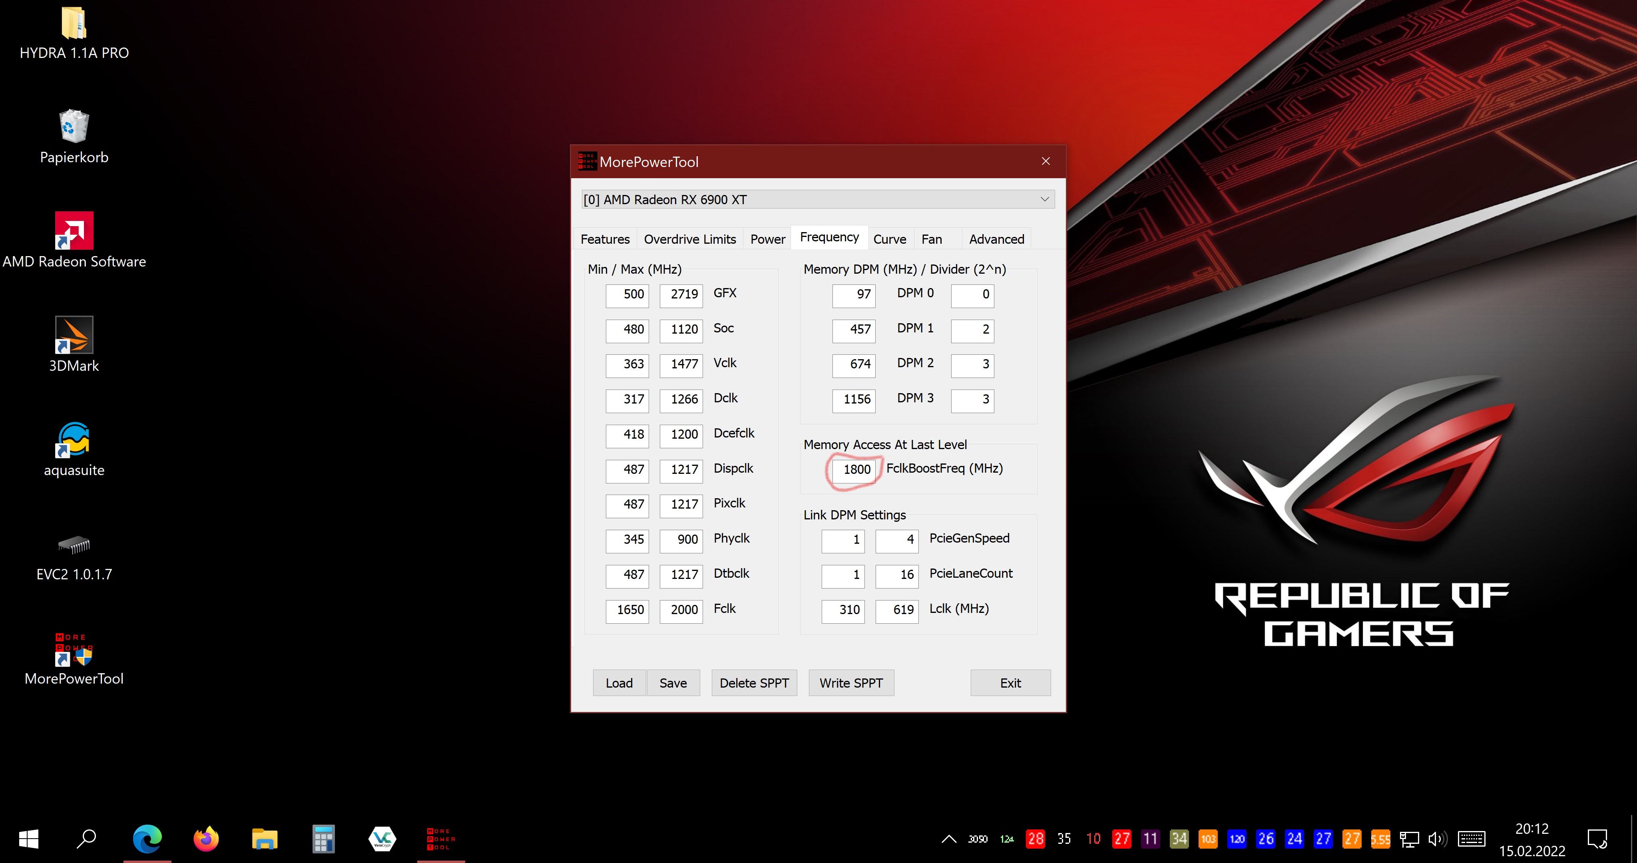Image resolution: width=1637 pixels, height=863 pixels.
Task: Switch to the Curve tab
Action: coord(890,239)
